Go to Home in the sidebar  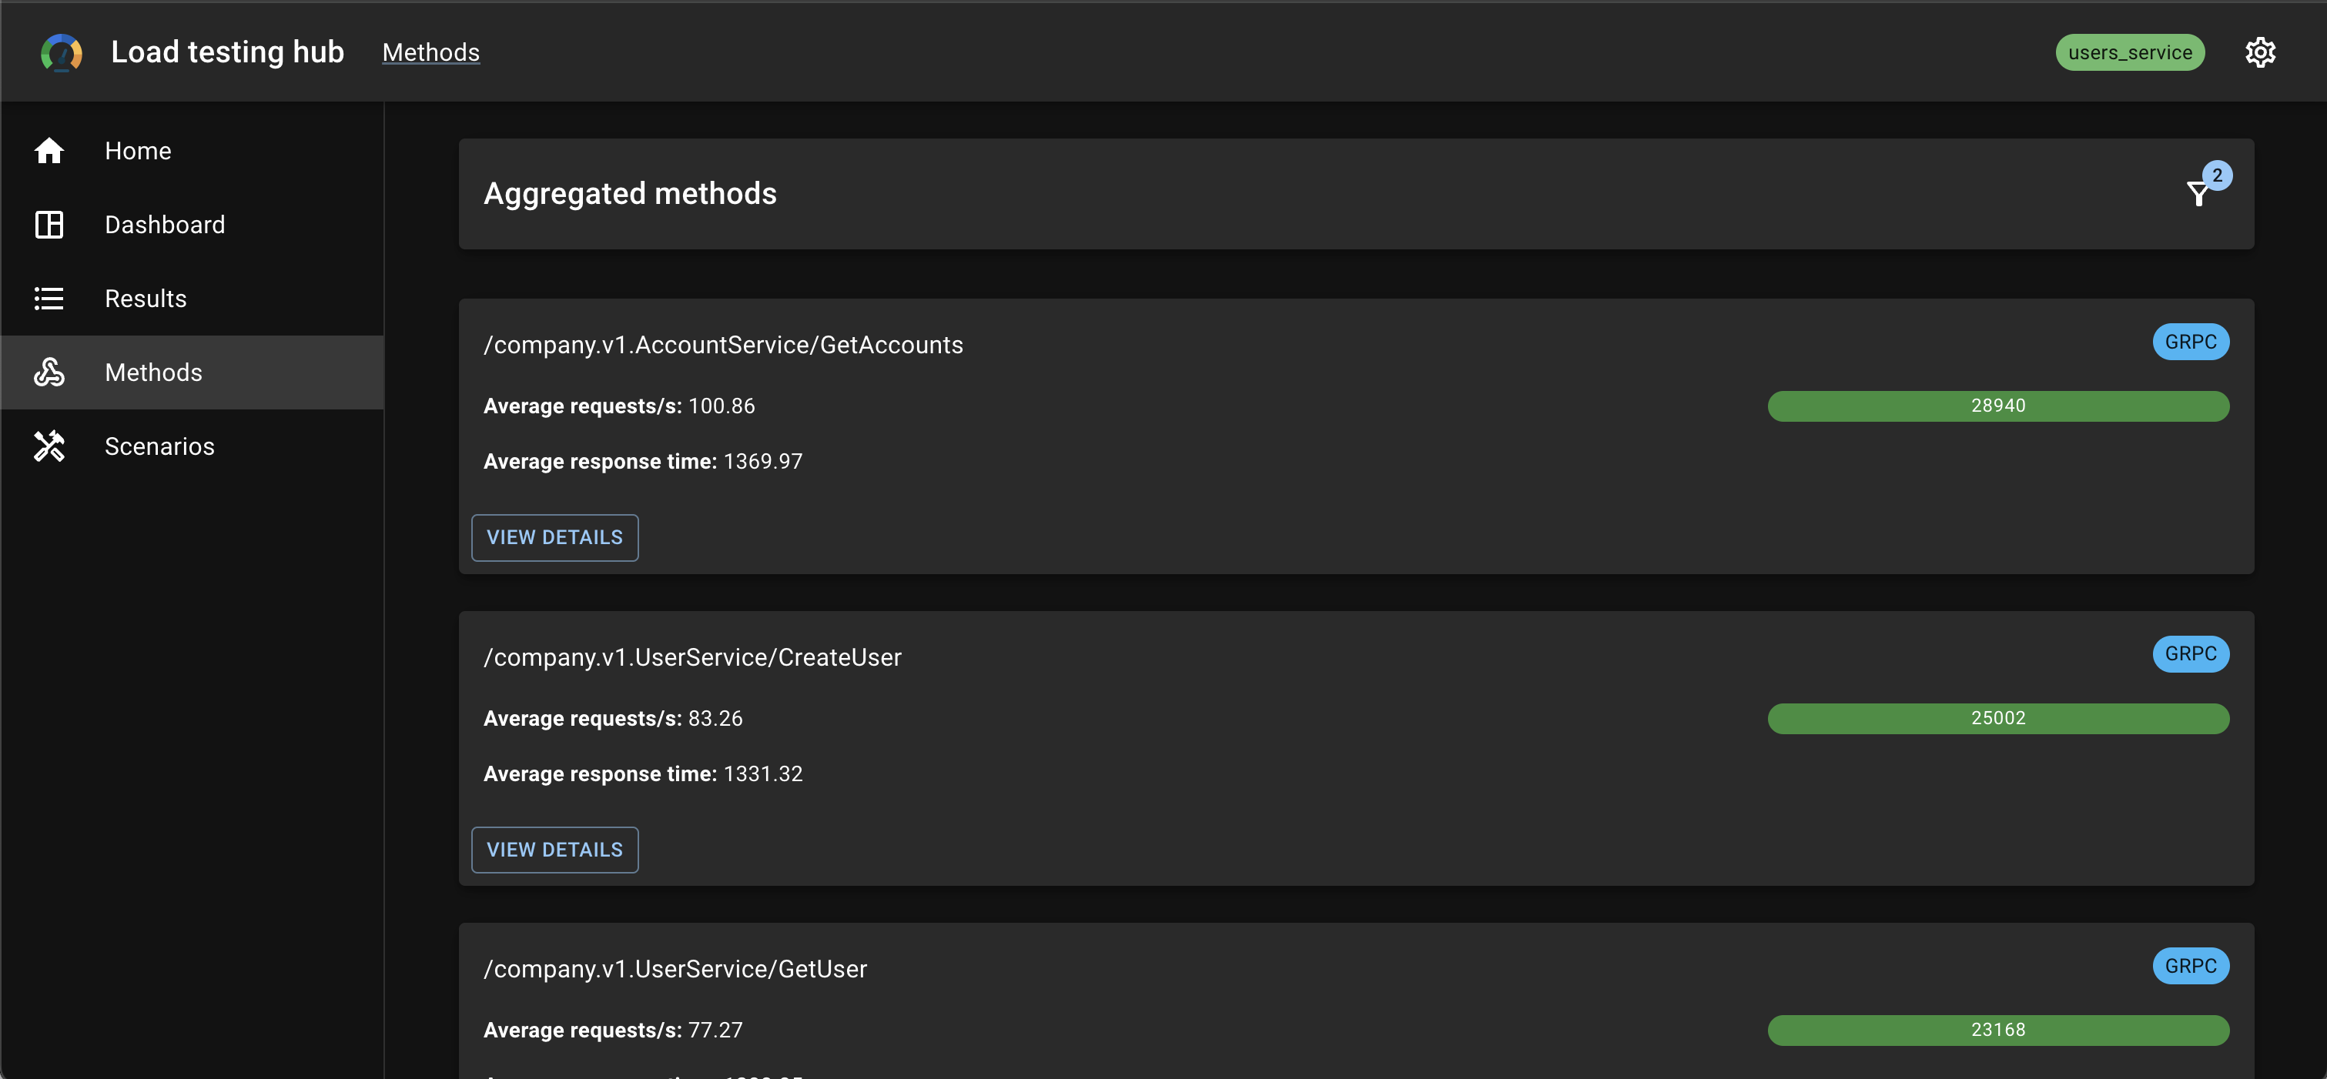193,151
